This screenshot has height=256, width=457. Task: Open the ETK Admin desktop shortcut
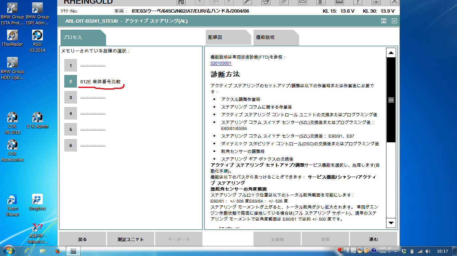point(37,120)
